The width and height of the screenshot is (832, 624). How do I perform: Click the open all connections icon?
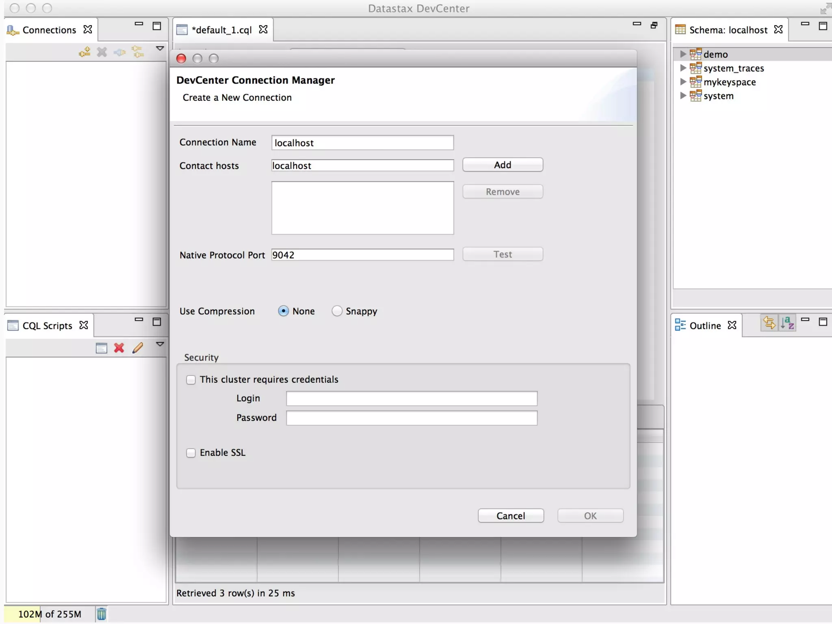(x=138, y=52)
